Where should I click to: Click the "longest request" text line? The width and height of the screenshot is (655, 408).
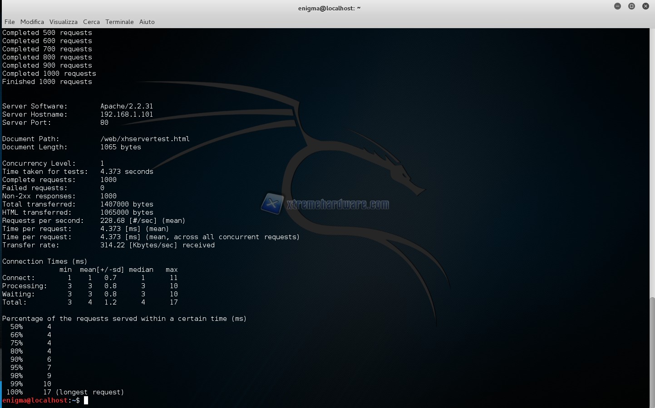89,392
